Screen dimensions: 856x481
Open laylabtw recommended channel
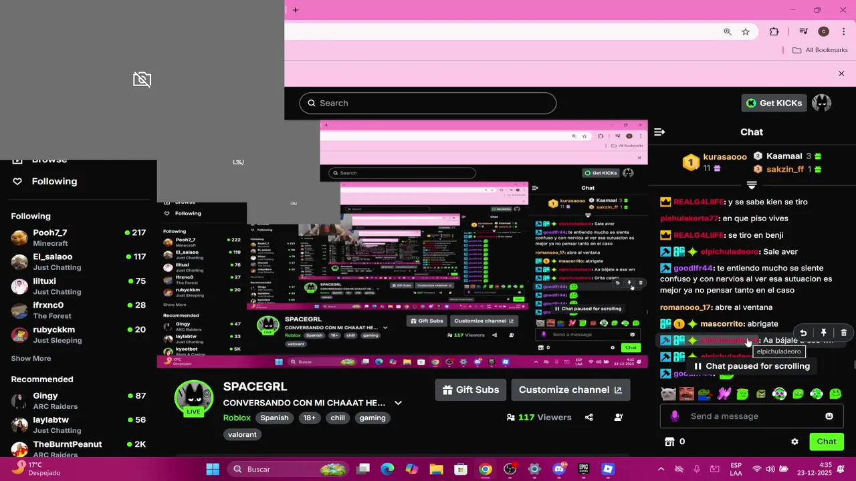click(78, 425)
